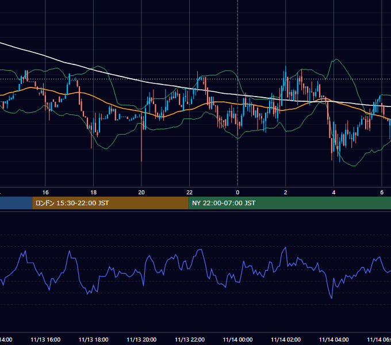Click the oscillator trough near 04:00
Screen dimensions: 391x345
[x=332, y=298]
